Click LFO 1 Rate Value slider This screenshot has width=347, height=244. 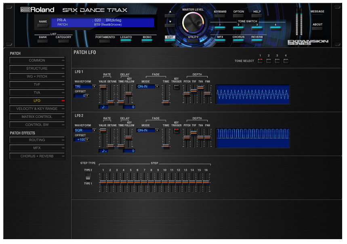point(103,87)
